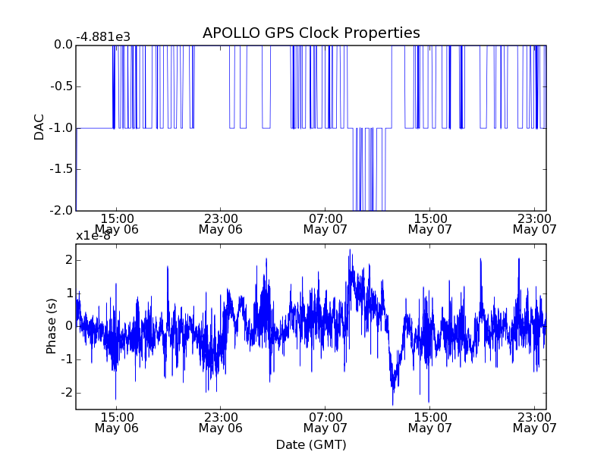Click "23:00 May 06" under the DAC plot
The height and width of the screenshot is (455, 607).
coord(221,224)
